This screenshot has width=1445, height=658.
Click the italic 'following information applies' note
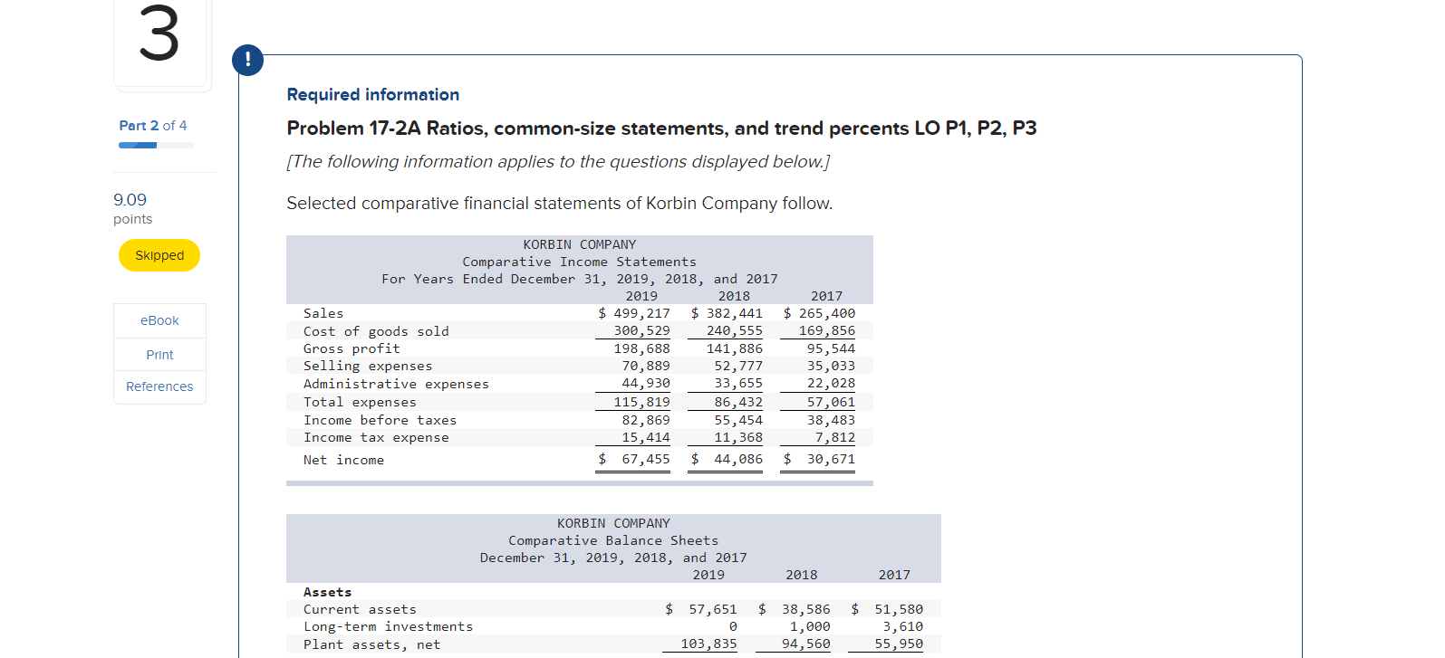pos(558,162)
